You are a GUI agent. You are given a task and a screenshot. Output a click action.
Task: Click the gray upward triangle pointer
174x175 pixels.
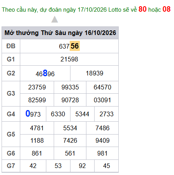click(x=54, y=19)
